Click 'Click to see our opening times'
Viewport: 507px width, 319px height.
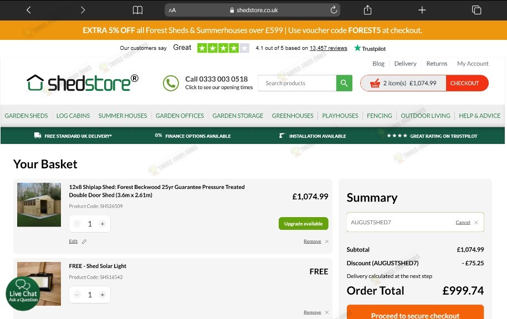pos(219,88)
